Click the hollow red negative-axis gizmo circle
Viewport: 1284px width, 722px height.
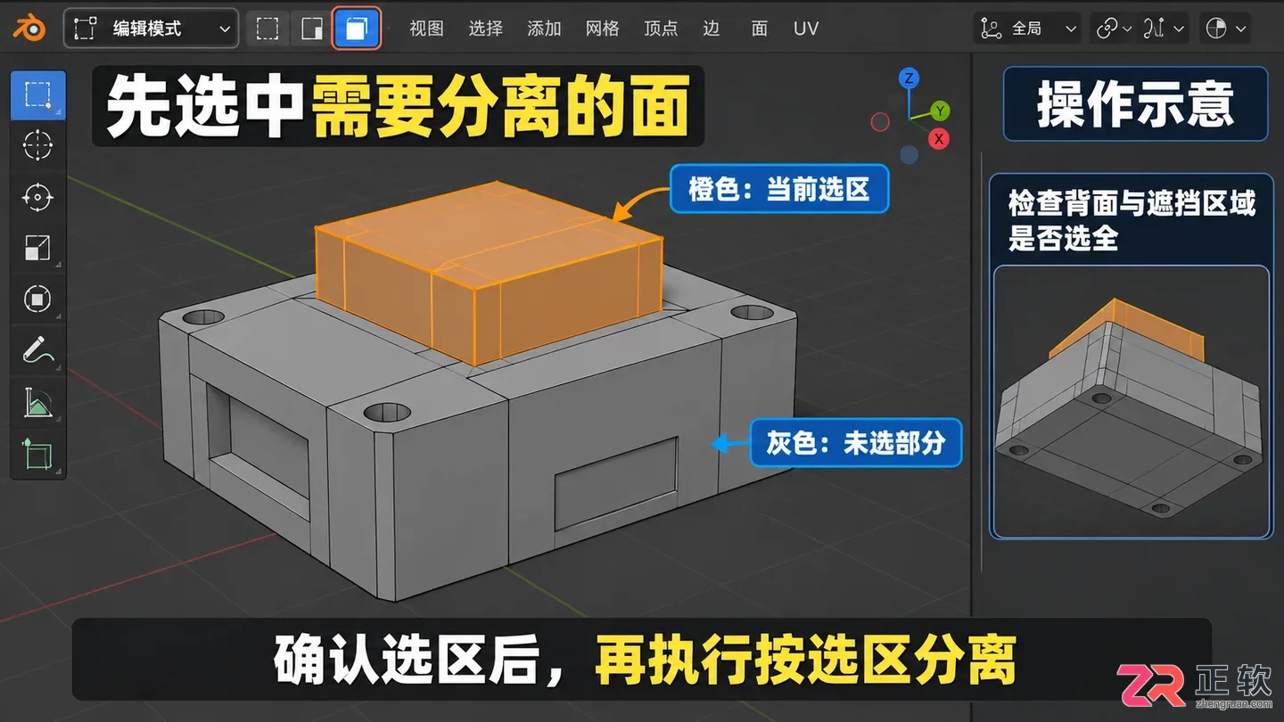pos(880,122)
